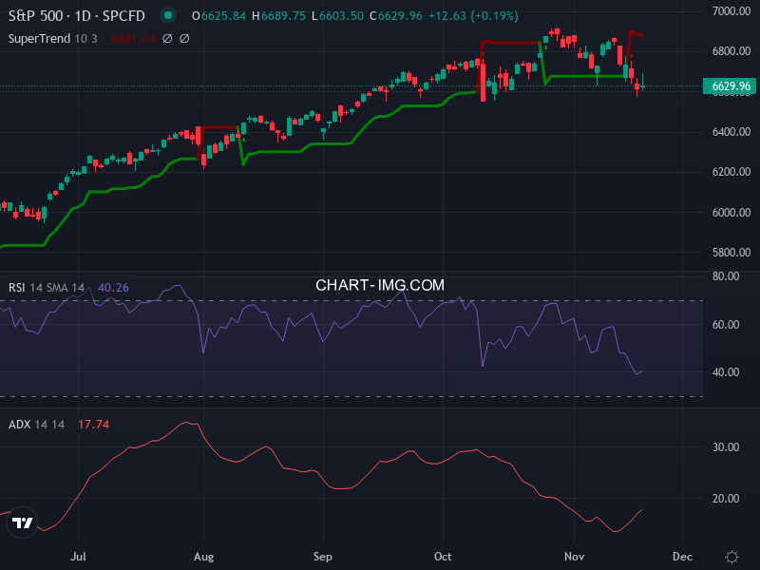Click the first empty-set icon beside SuperTrend

tap(168, 38)
